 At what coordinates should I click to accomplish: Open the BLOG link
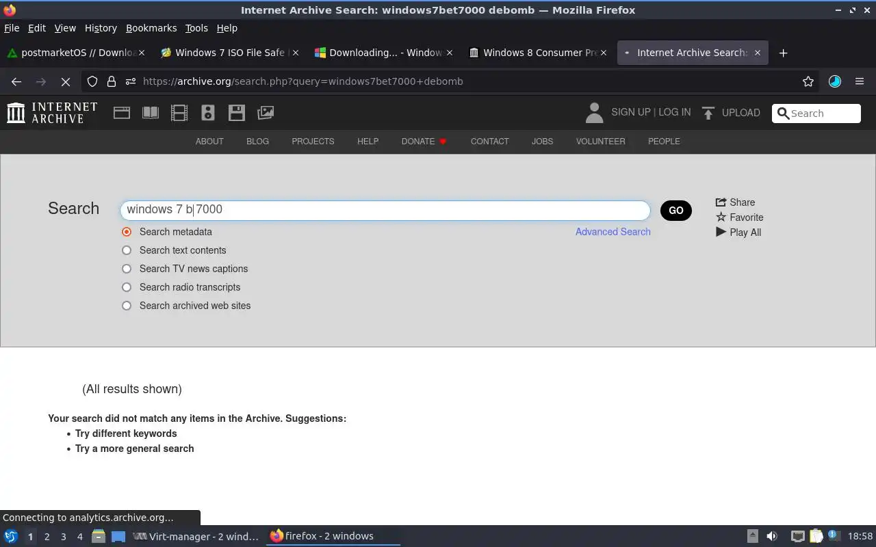click(257, 142)
